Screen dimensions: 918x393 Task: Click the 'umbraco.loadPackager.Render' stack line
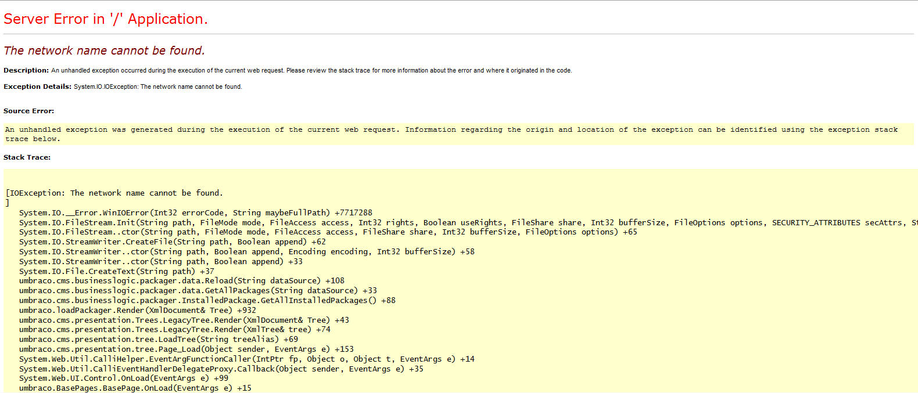[137, 311]
